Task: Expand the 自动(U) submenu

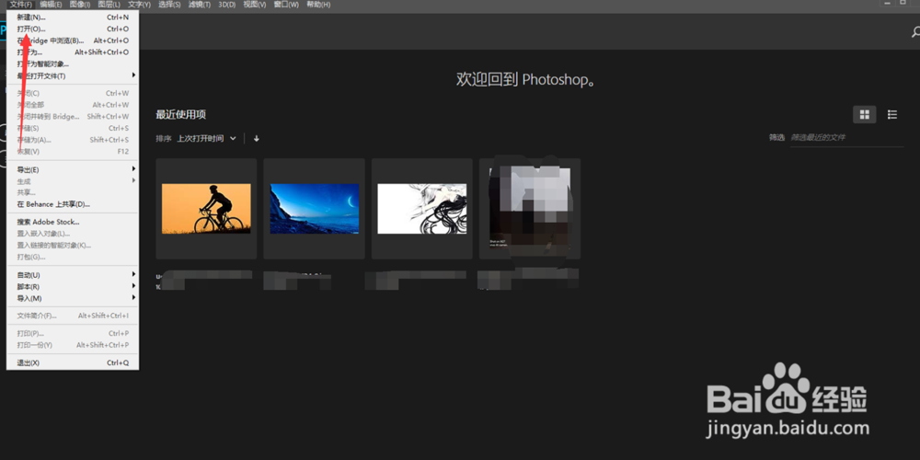Action: pyautogui.click(x=73, y=274)
